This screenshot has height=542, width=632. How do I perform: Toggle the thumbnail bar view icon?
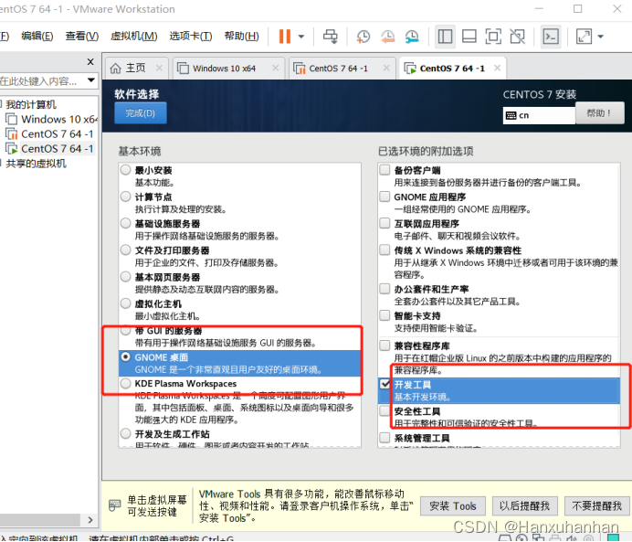[469, 37]
